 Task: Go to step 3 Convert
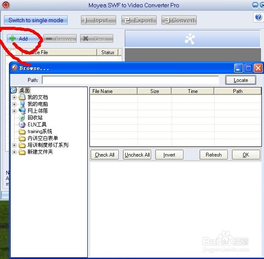pyautogui.click(x=179, y=20)
